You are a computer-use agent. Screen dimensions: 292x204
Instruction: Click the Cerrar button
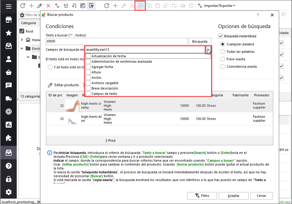(262, 196)
